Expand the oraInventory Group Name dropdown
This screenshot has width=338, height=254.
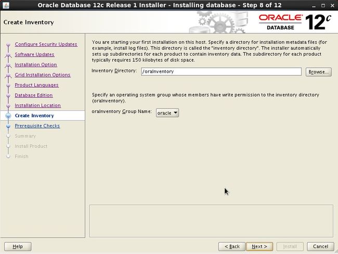click(x=167, y=112)
